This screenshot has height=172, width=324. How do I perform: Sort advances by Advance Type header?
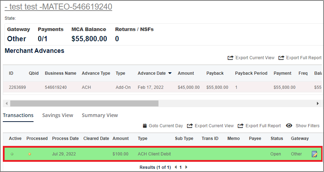pyautogui.click(x=96, y=73)
